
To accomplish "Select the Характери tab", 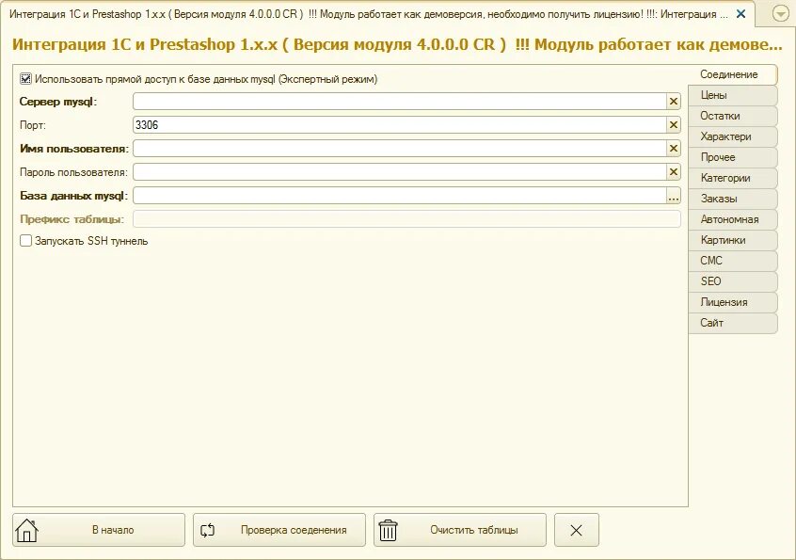I will click(733, 136).
